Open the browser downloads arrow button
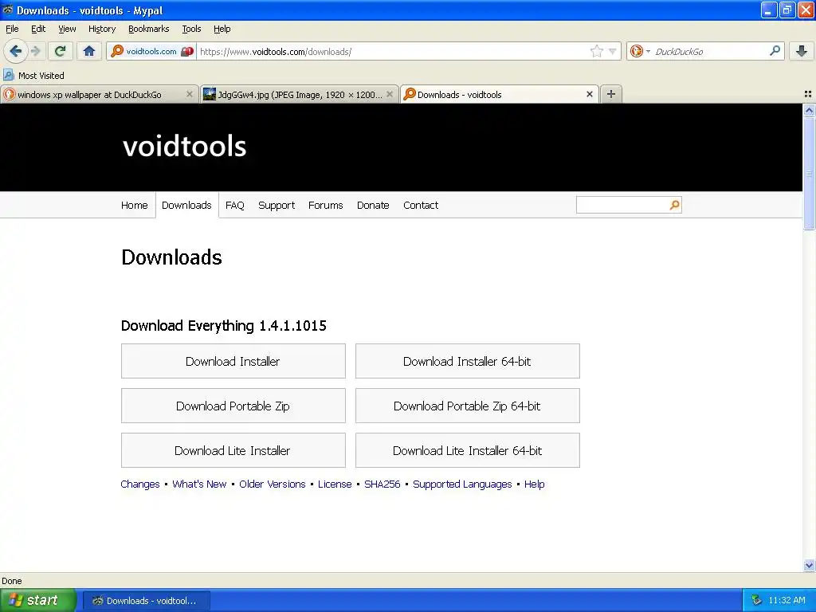The height and width of the screenshot is (612, 816). pos(802,51)
